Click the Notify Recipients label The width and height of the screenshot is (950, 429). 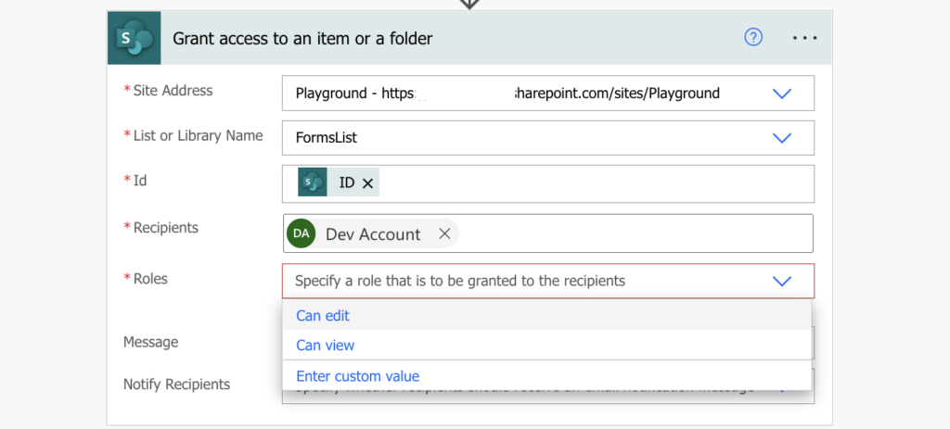coord(177,385)
